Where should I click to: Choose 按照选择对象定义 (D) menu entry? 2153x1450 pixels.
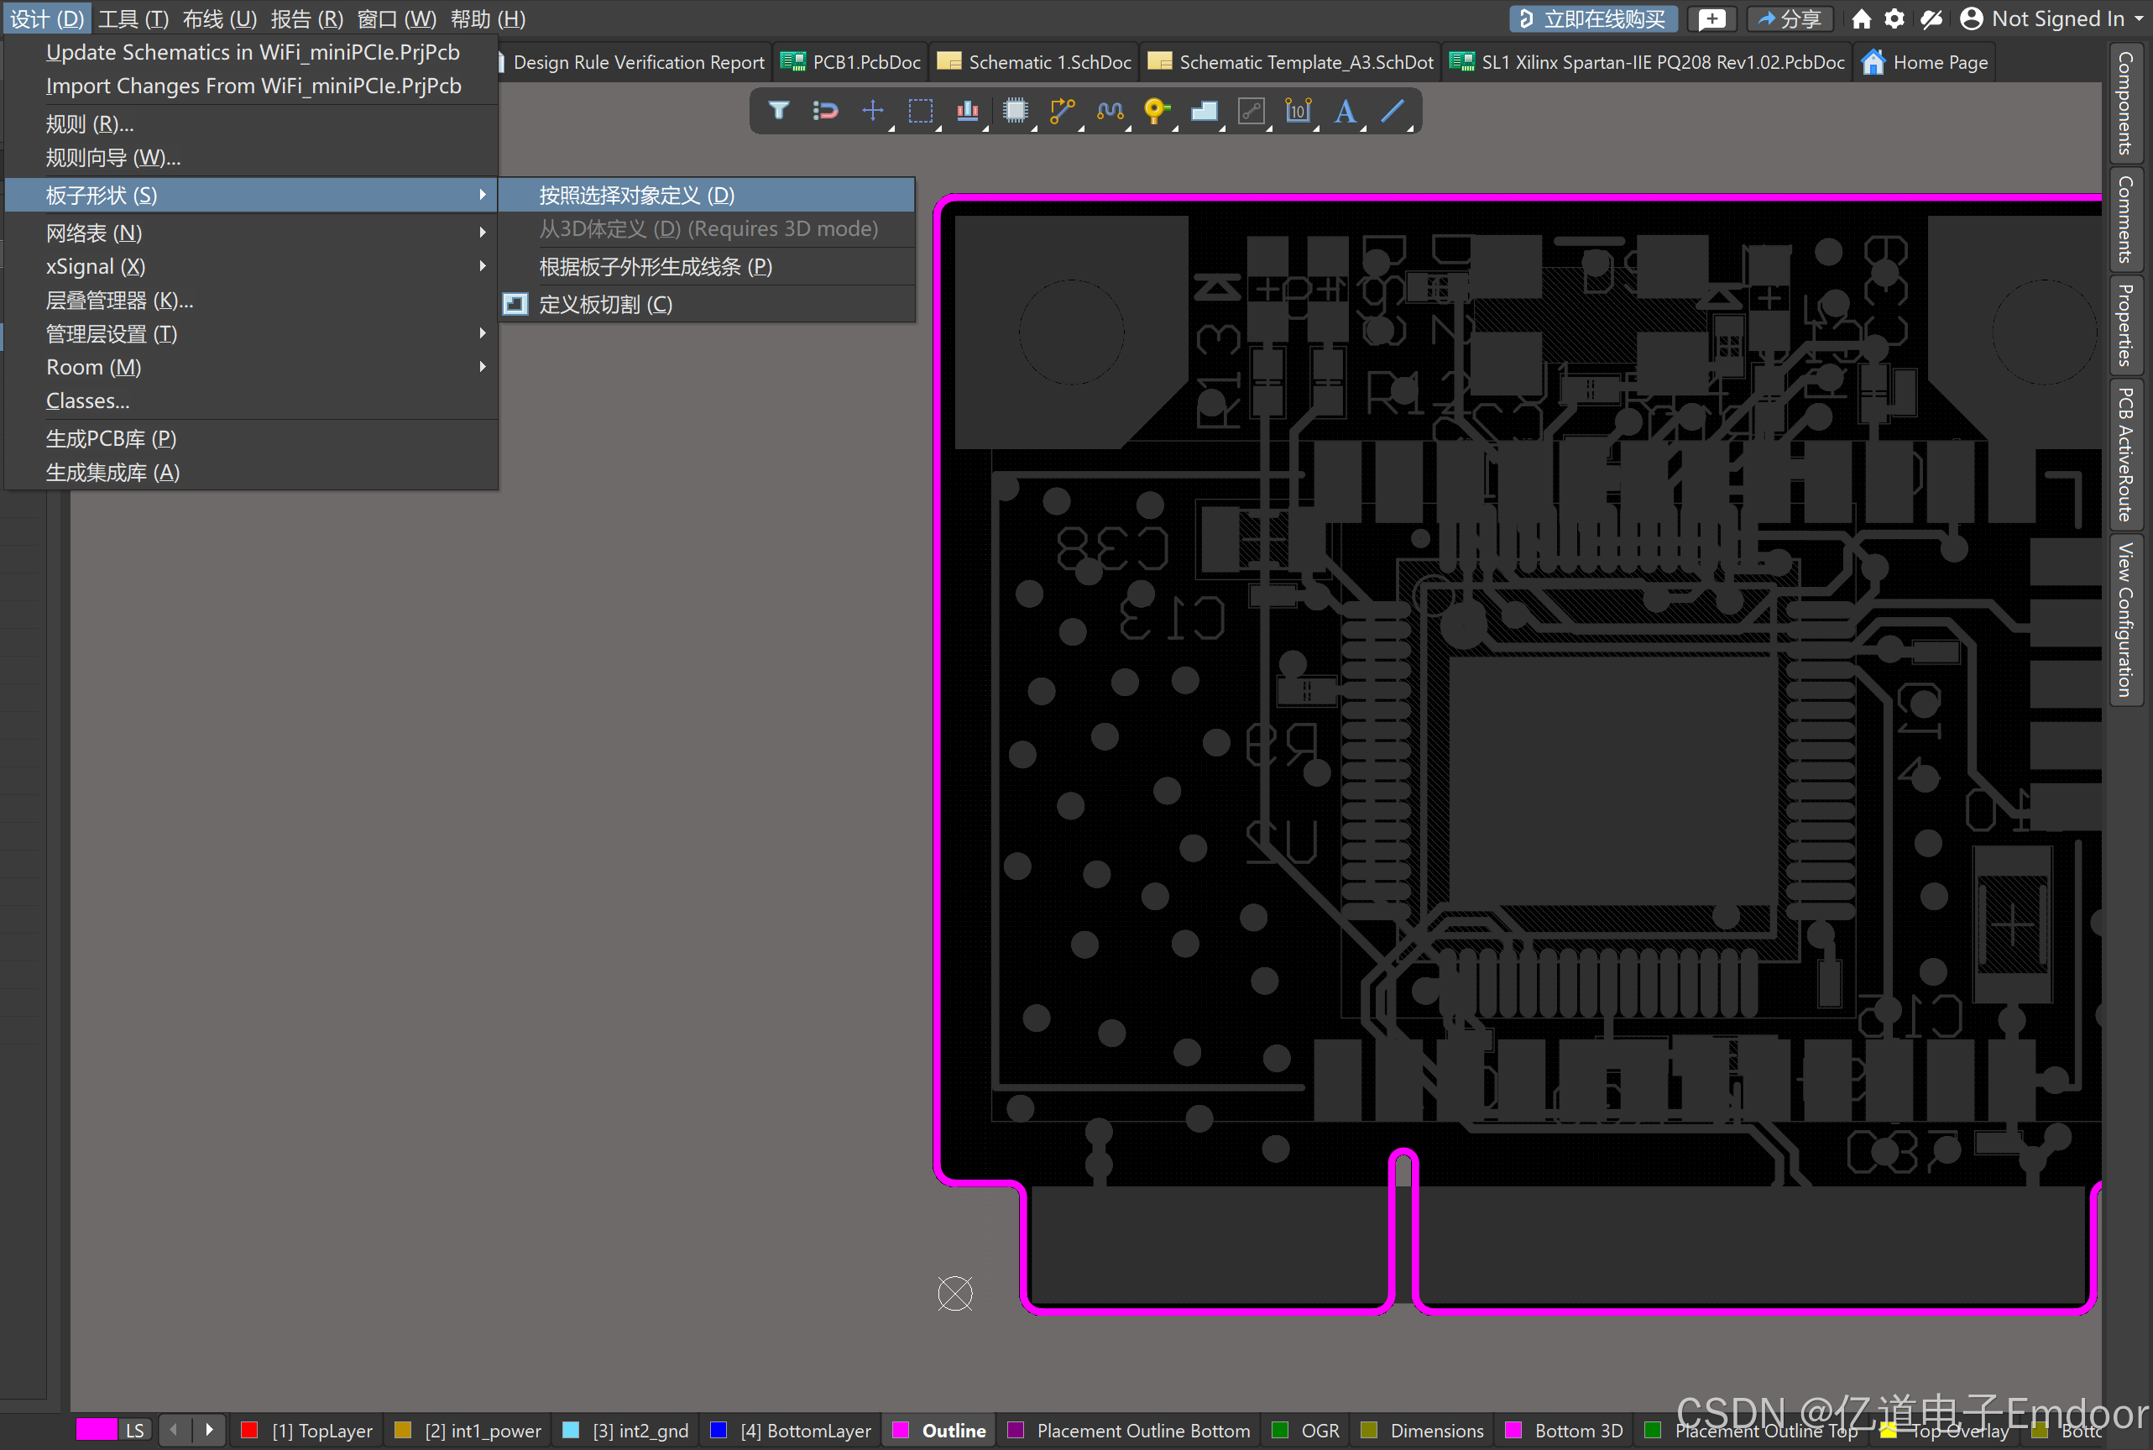click(636, 195)
